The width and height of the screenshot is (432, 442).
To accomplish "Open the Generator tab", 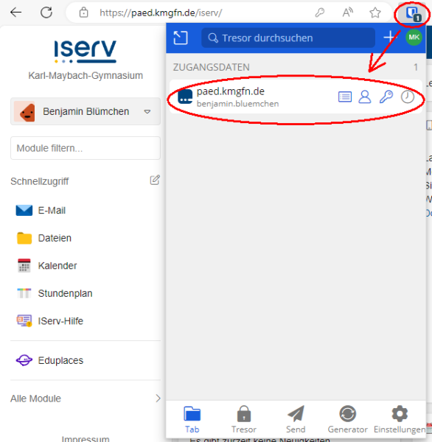I will pos(347,419).
